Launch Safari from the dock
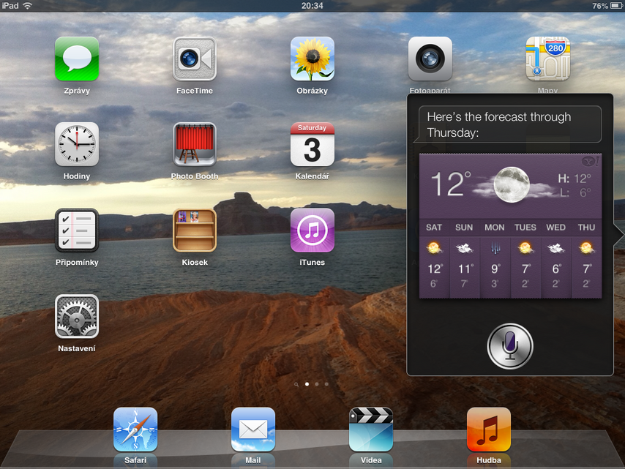The image size is (625, 469). click(x=135, y=429)
